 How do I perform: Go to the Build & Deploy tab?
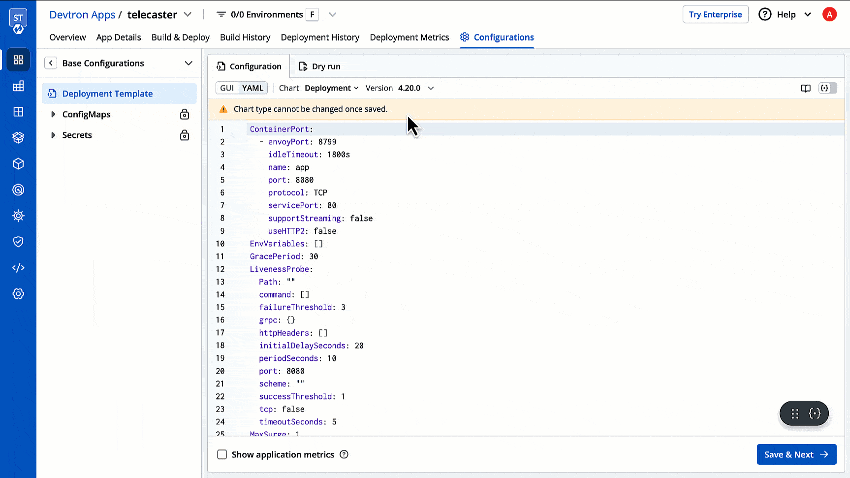(180, 37)
